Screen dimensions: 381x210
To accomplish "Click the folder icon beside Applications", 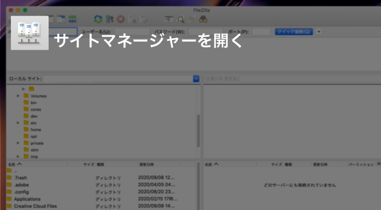I will [x=9, y=199].
